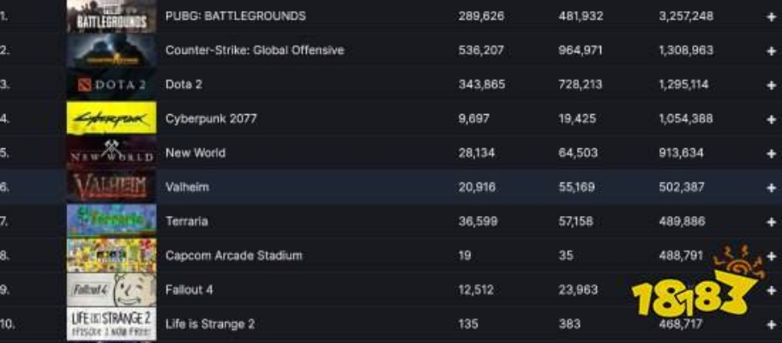
Task: Click plus icon on Life is Strange 2 row
Action: tap(772, 324)
